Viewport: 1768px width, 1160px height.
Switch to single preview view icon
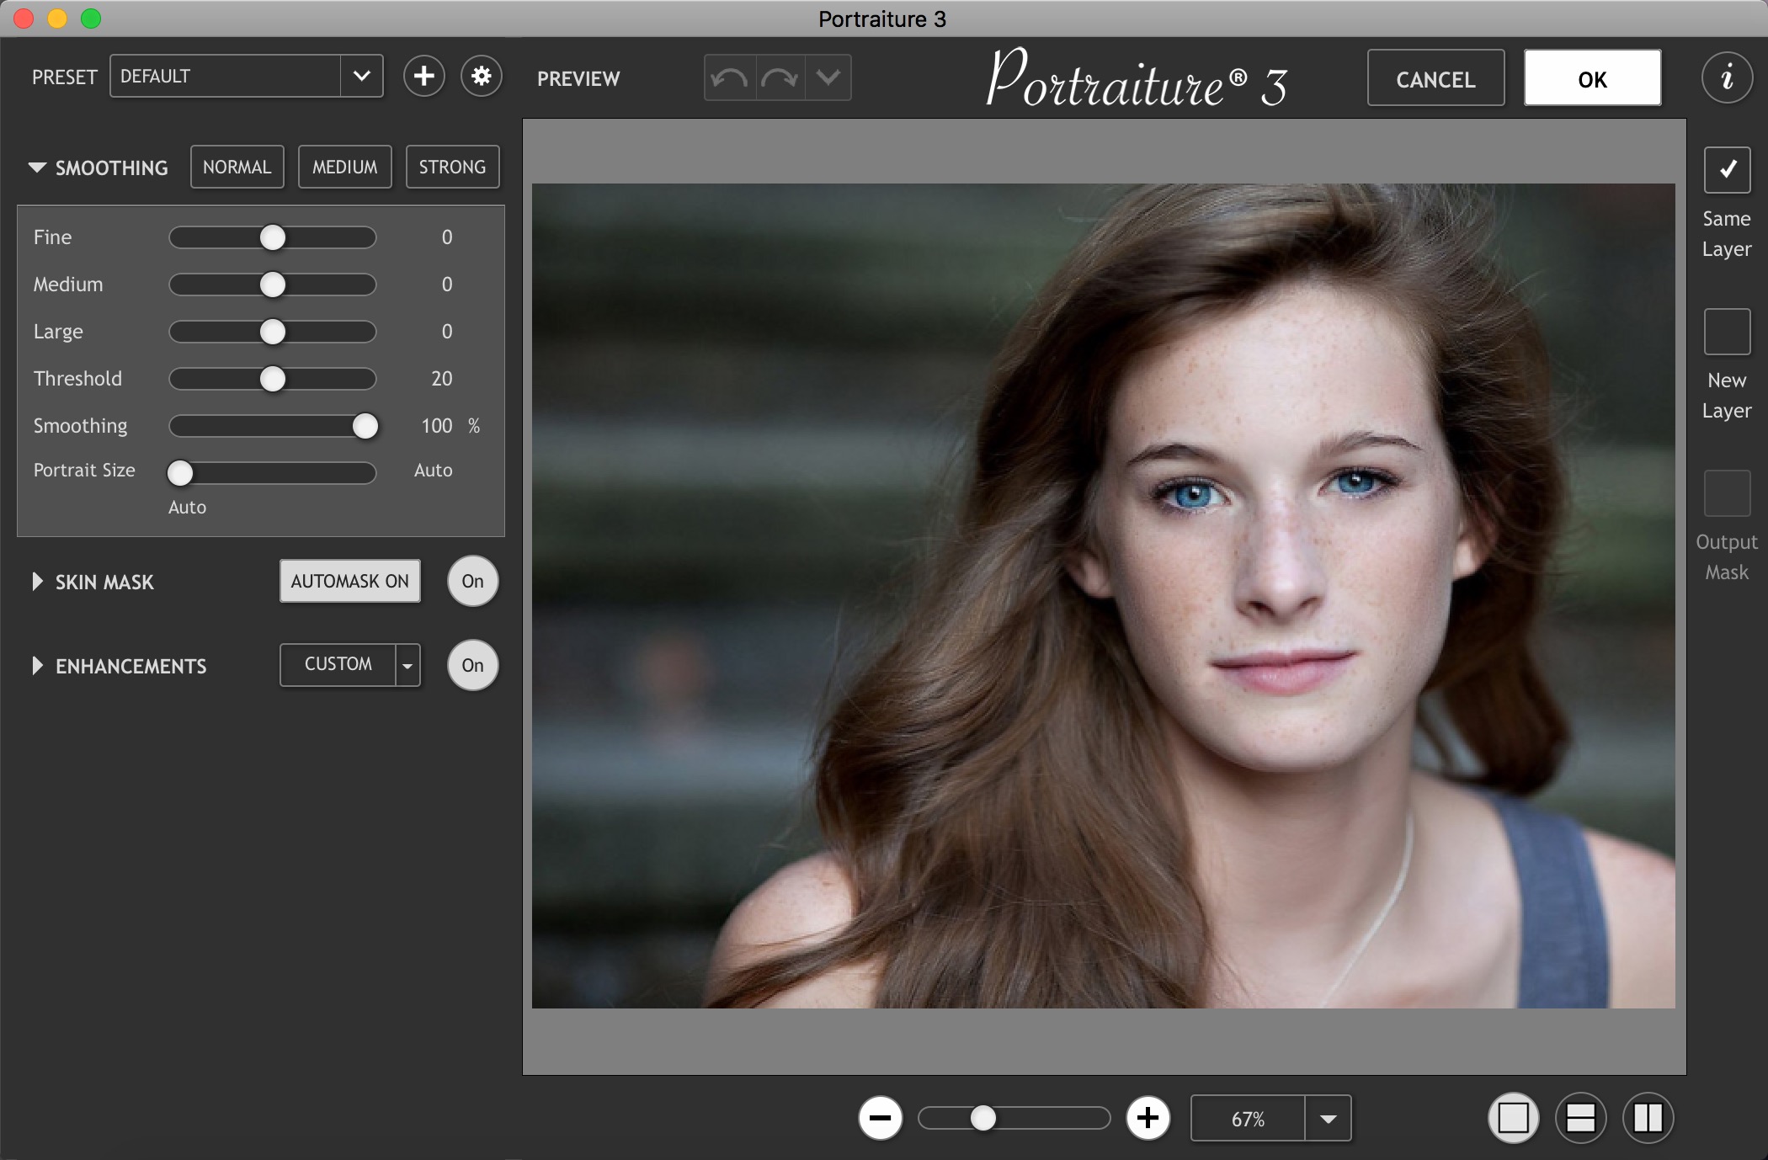(1513, 1118)
